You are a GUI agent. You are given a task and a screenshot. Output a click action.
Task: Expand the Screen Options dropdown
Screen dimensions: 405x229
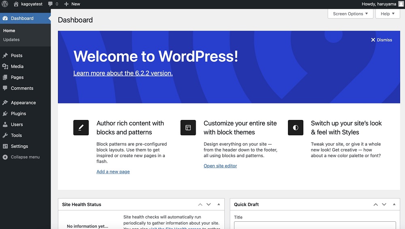[350, 14]
